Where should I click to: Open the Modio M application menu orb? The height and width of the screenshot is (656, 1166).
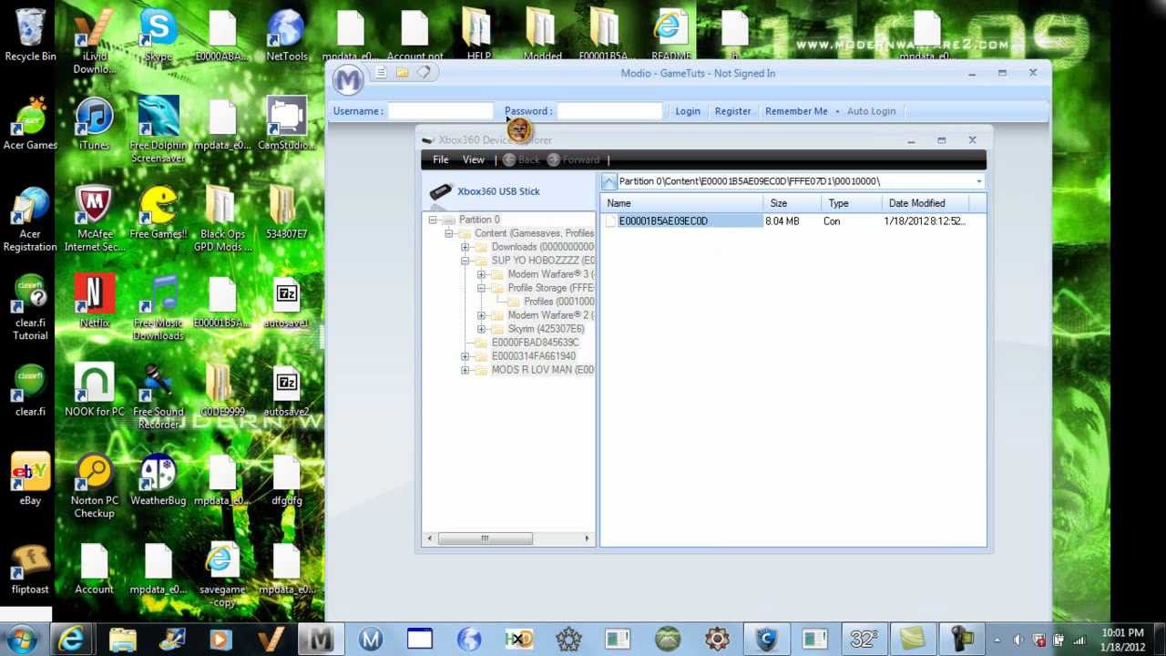(x=347, y=80)
